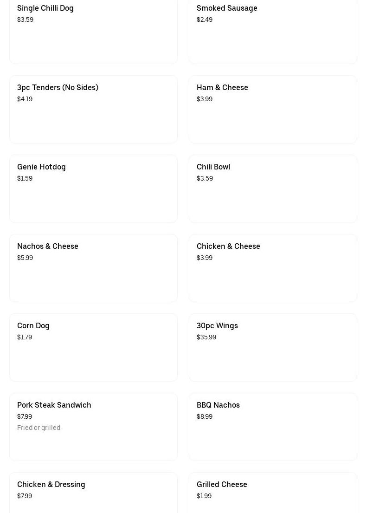
Task: Choose the Chili Bowl item
Action: pyautogui.click(x=272, y=189)
